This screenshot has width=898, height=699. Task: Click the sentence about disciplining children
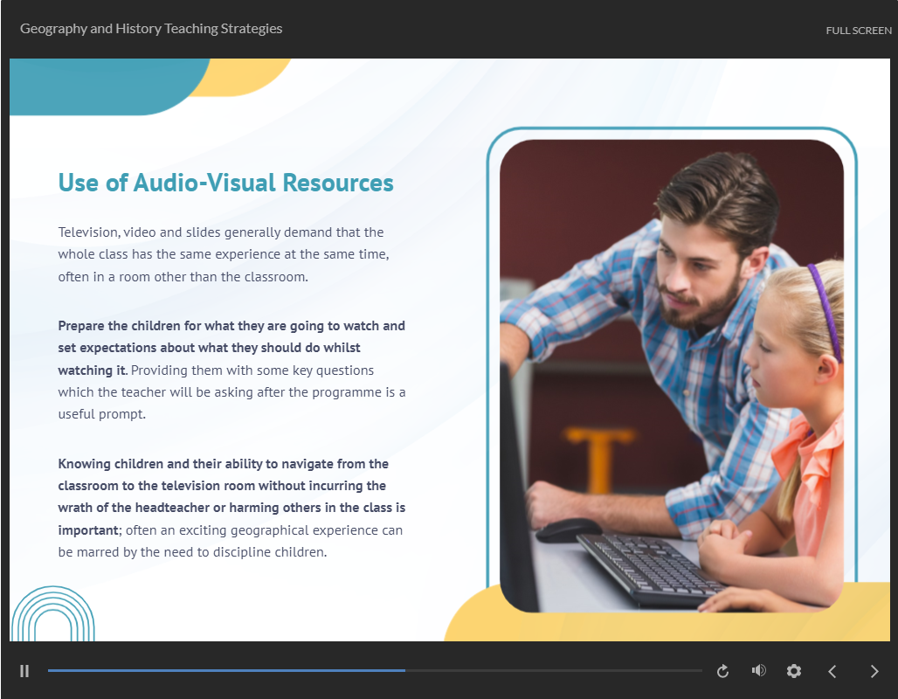(192, 551)
